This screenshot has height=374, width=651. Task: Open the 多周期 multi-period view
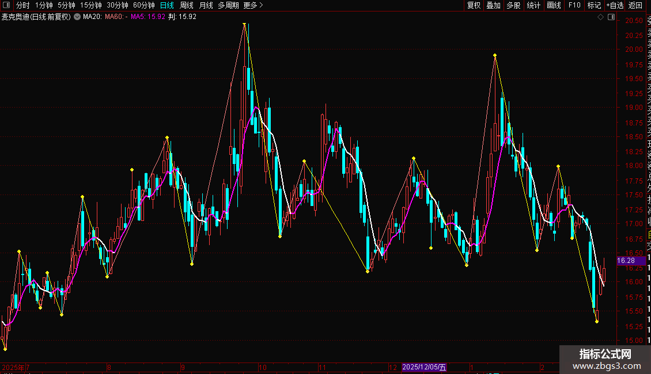point(228,5)
